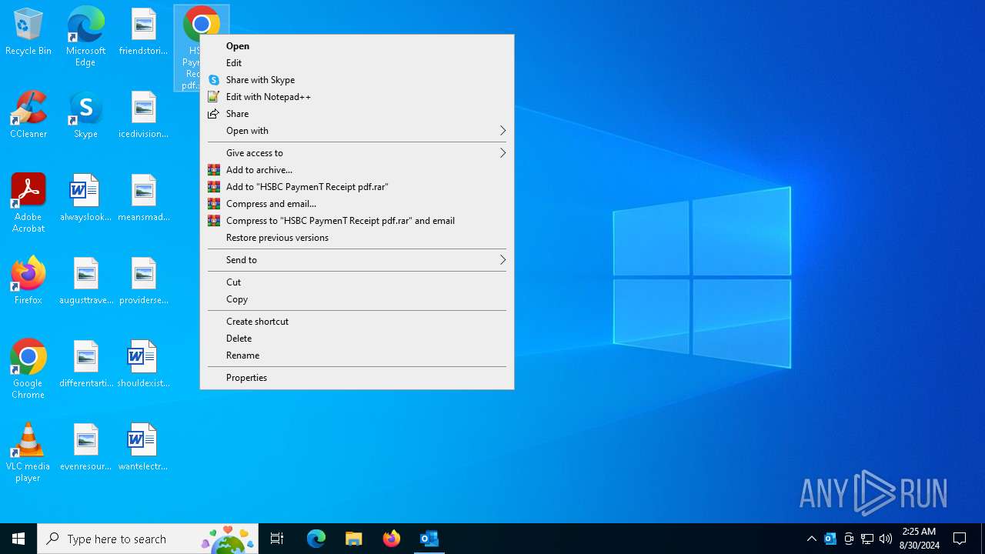Expand the Send to submenu
985x554 pixels.
[x=357, y=260]
